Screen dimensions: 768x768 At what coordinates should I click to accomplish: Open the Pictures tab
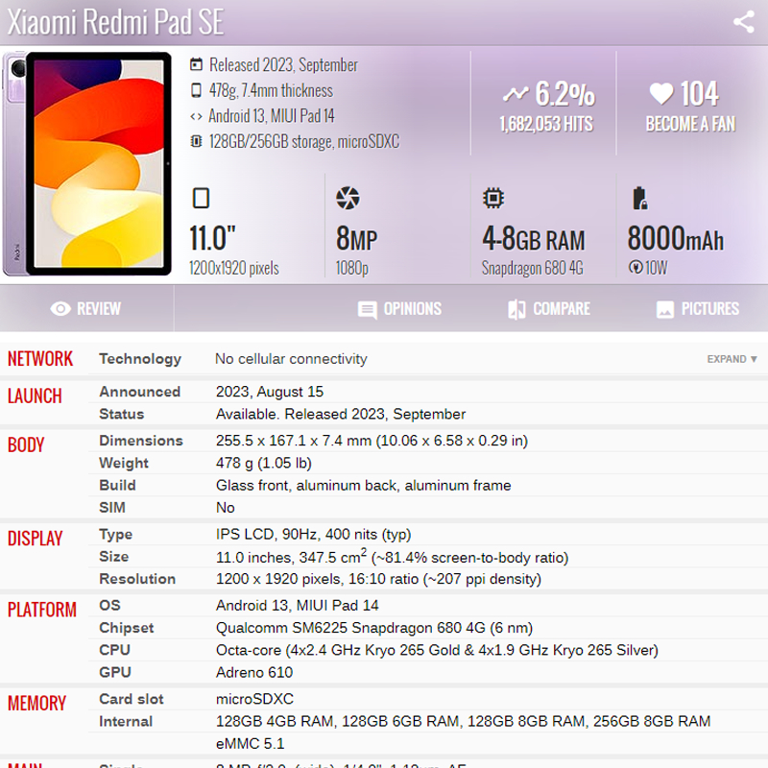697,309
